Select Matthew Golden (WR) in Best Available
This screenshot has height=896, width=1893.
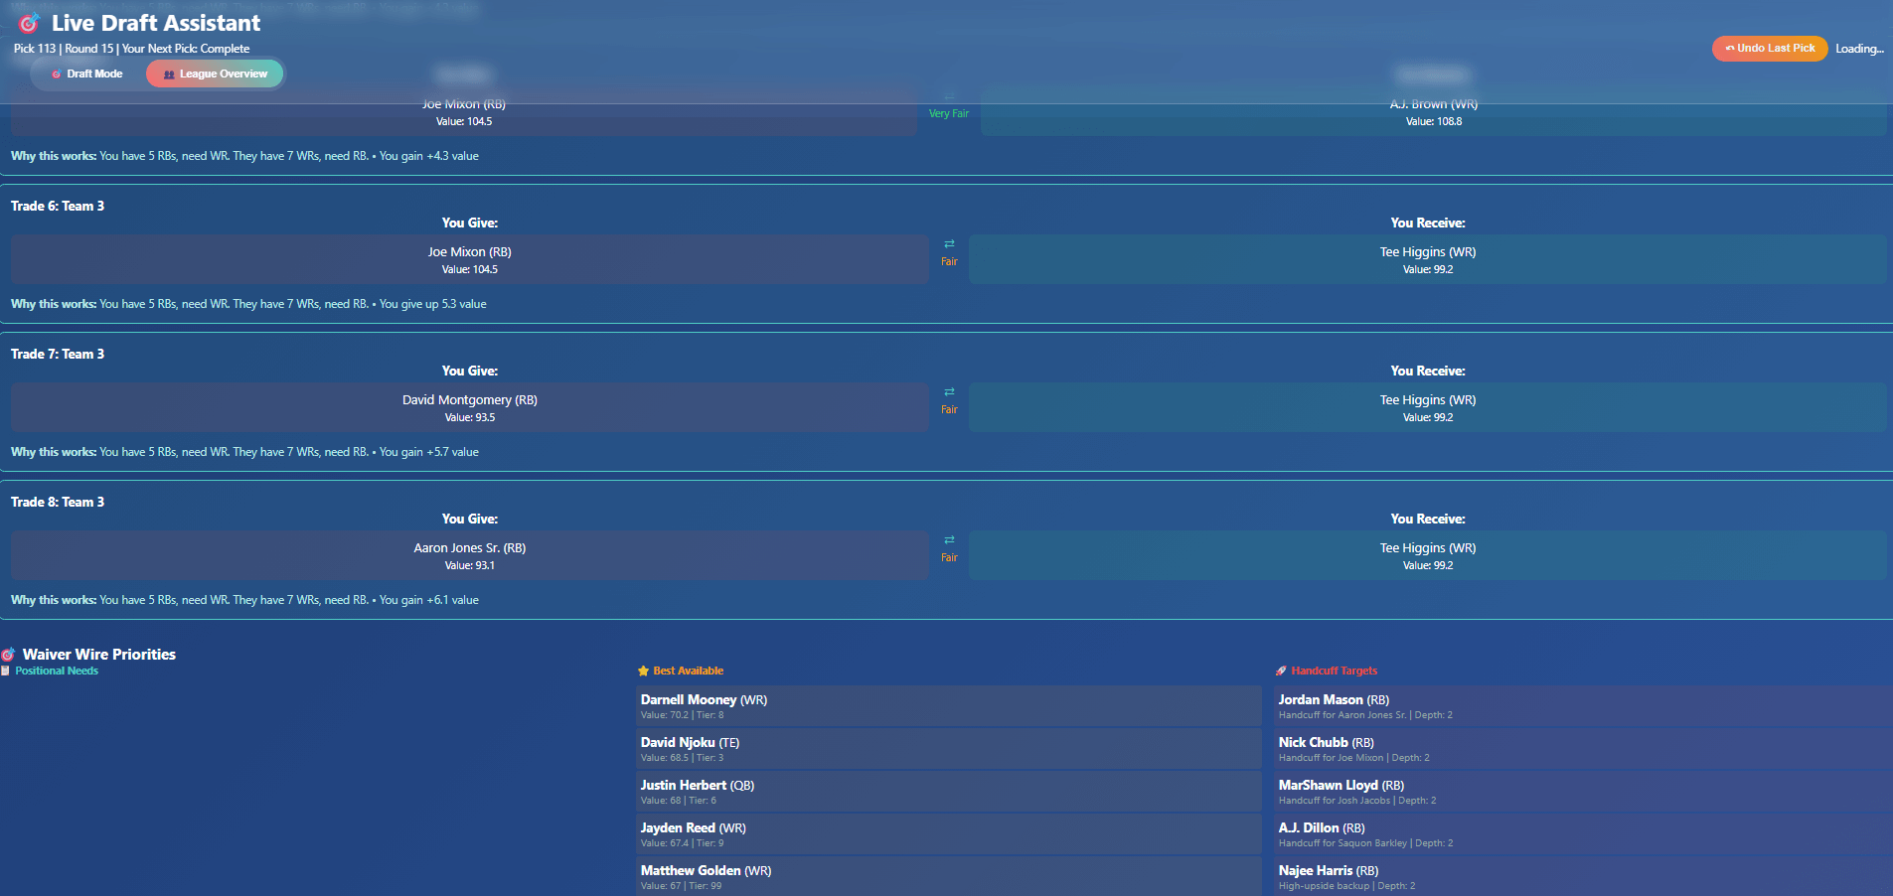point(948,876)
